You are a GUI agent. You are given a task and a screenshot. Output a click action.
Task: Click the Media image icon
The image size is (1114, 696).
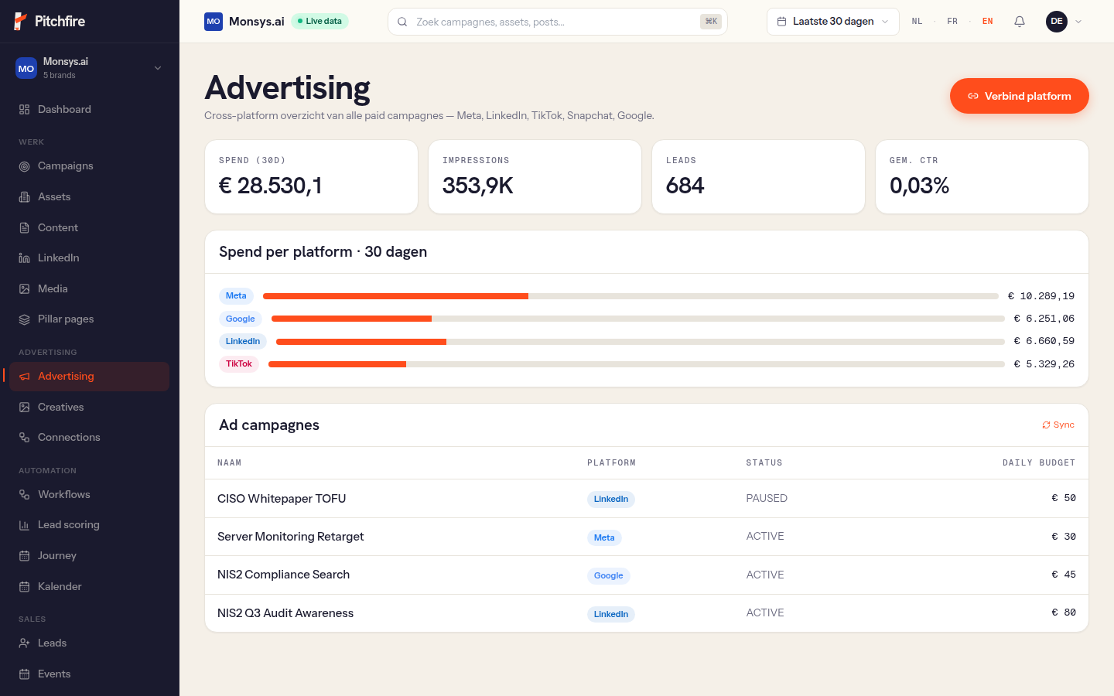tap(25, 289)
